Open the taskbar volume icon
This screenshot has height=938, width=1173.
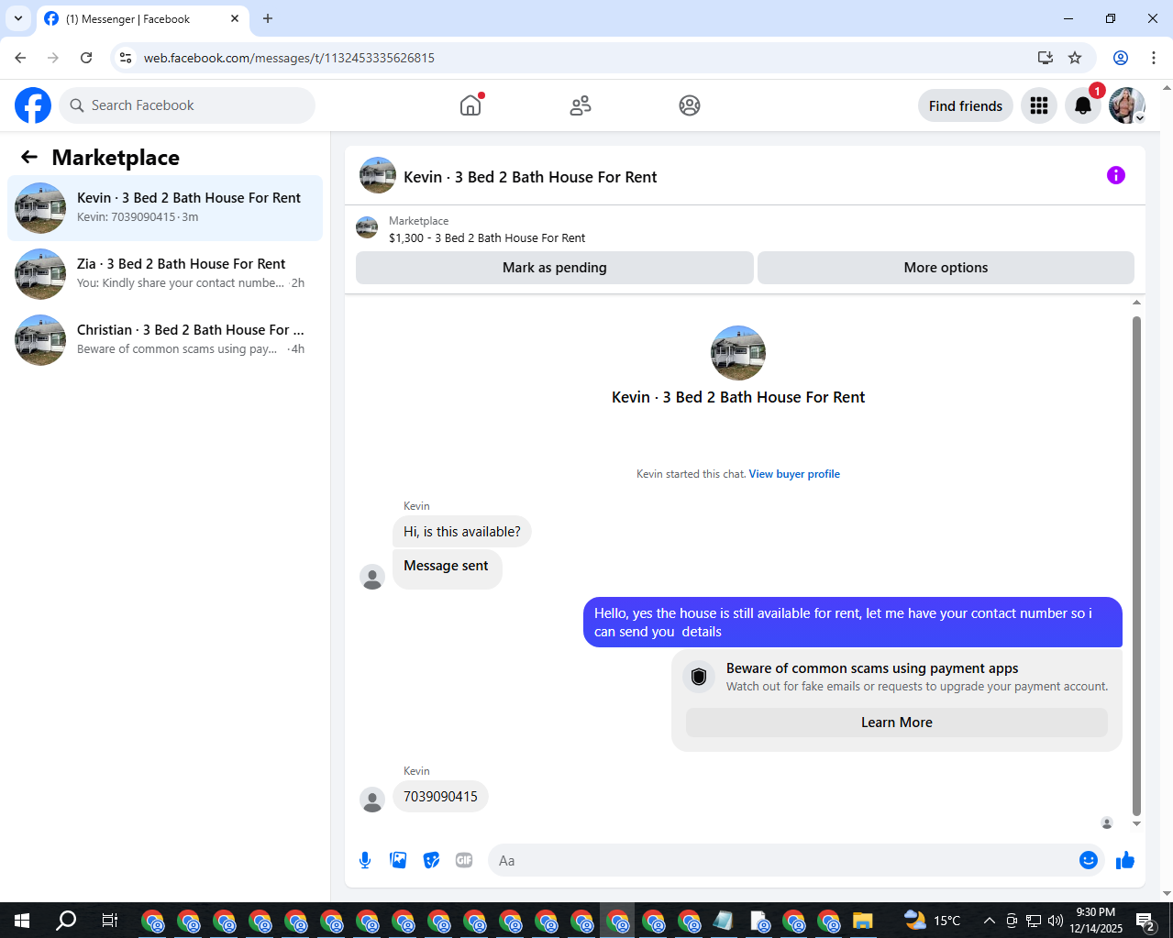pos(1056,921)
